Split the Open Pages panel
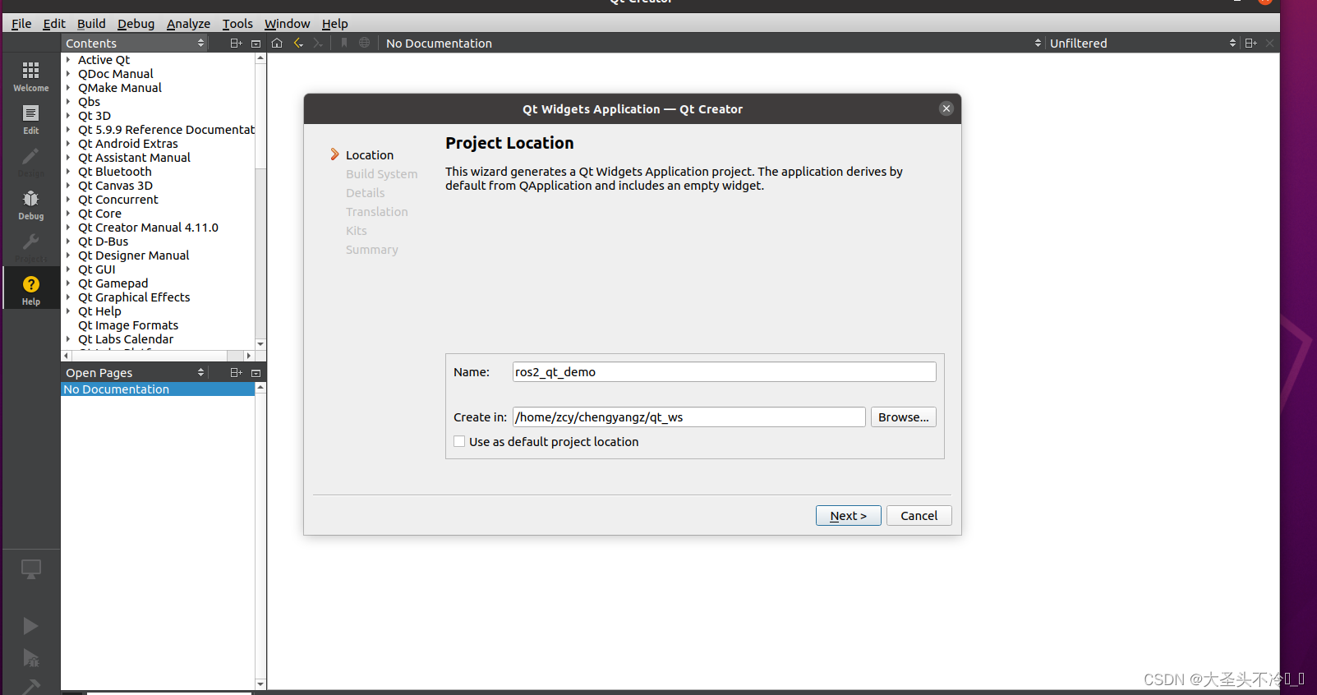 (236, 372)
